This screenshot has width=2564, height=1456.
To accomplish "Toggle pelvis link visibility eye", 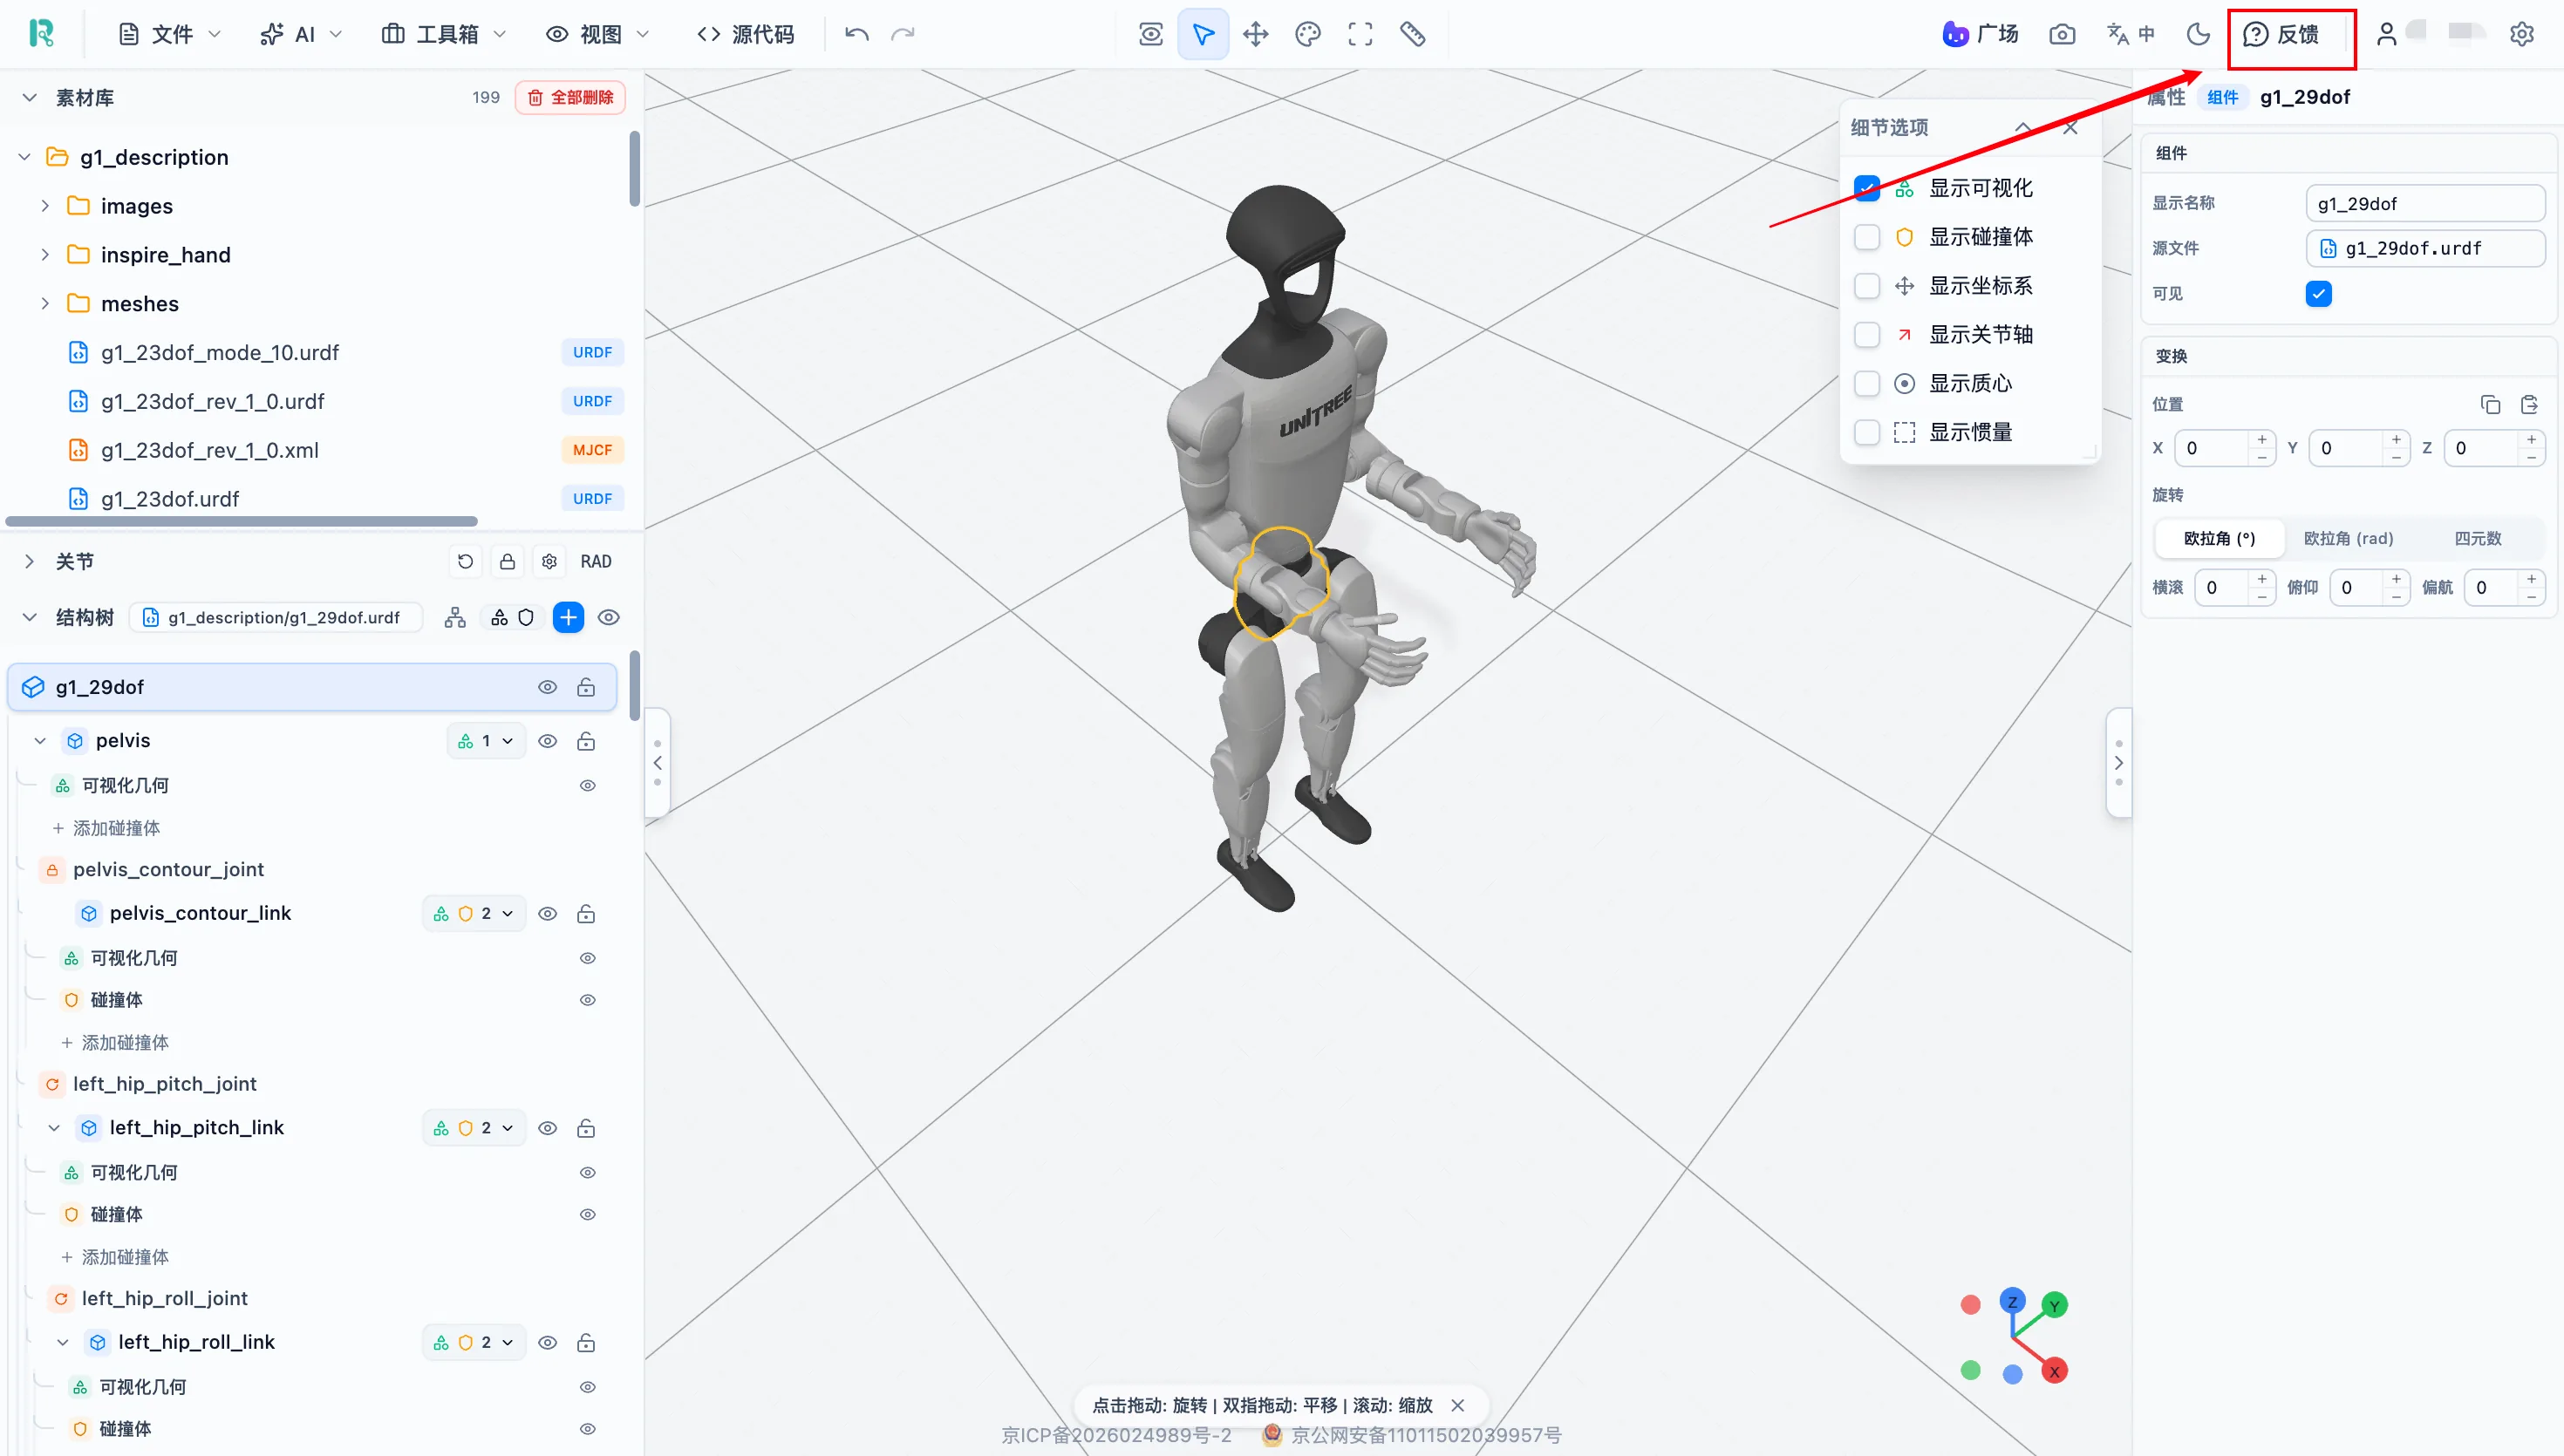I will [547, 741].
